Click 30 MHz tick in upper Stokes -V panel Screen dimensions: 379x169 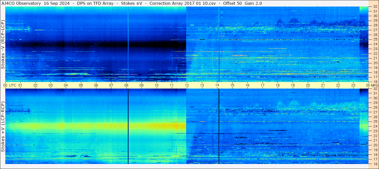[x=375, y=16]
